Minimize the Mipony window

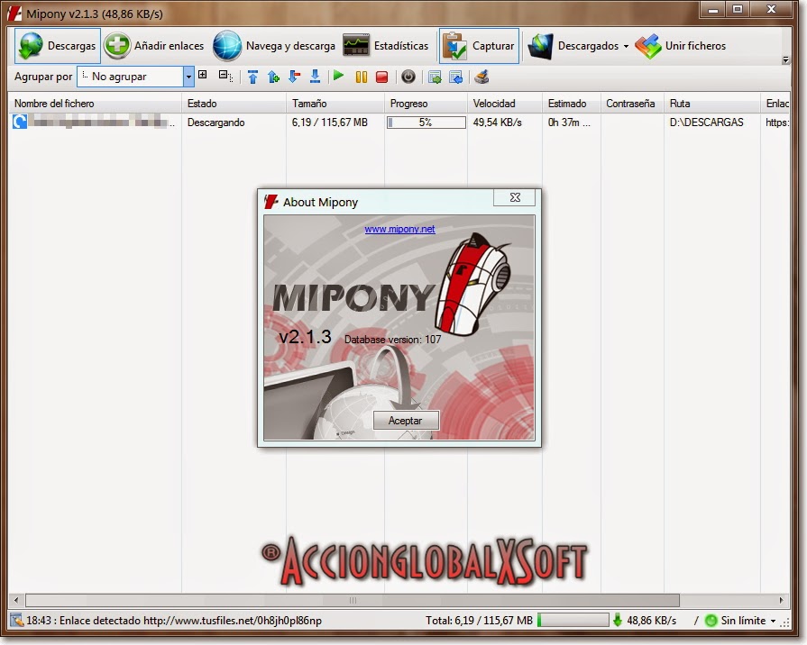pos(713,10)
